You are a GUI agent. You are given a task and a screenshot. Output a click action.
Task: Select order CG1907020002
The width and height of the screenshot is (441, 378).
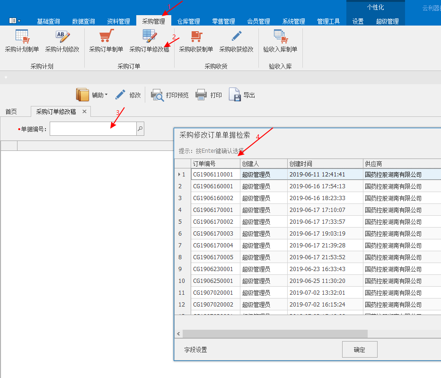pyautogui.click(x=213, y=304)
